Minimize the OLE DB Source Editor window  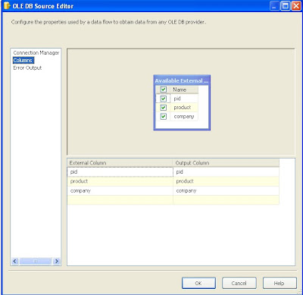coord(275,6)
